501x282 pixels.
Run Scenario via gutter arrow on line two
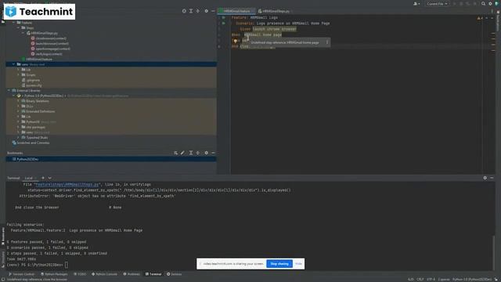pyautogui.click(x=224, y=23)
